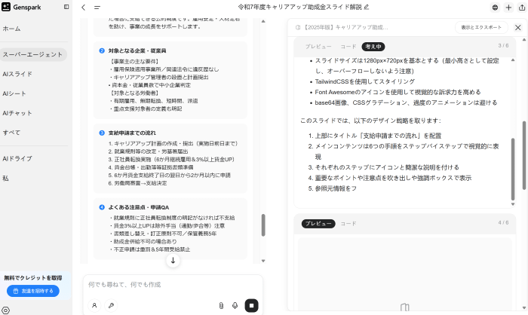528x315 pixels.
Task: Click the person icon in input box
Action: click(x=94, y=305)
